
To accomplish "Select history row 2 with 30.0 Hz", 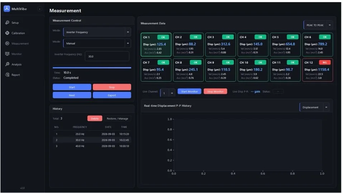I will pyautogui.click(x=92, y=140).
